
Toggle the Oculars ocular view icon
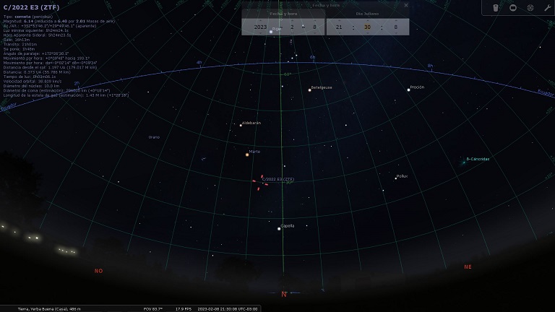tap(495, 8)
